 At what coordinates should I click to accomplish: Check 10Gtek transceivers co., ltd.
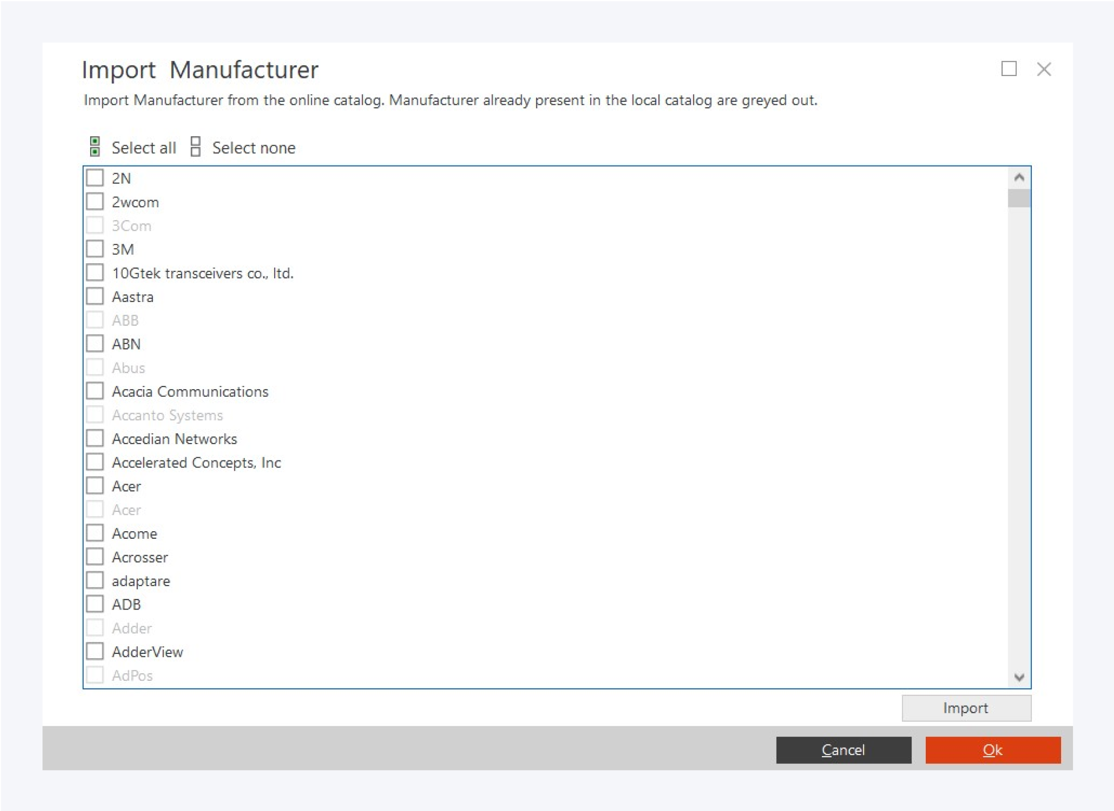[95, 272]
